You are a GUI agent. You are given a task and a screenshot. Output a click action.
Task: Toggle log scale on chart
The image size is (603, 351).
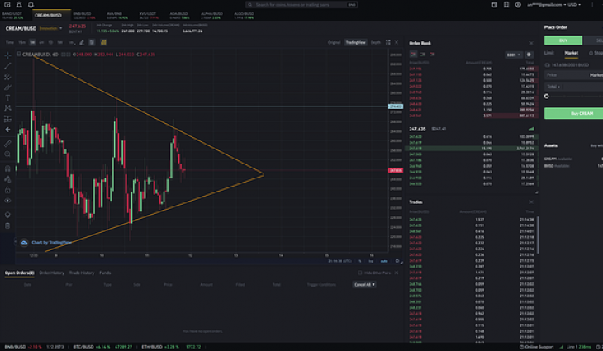click(x=371, y=261)
